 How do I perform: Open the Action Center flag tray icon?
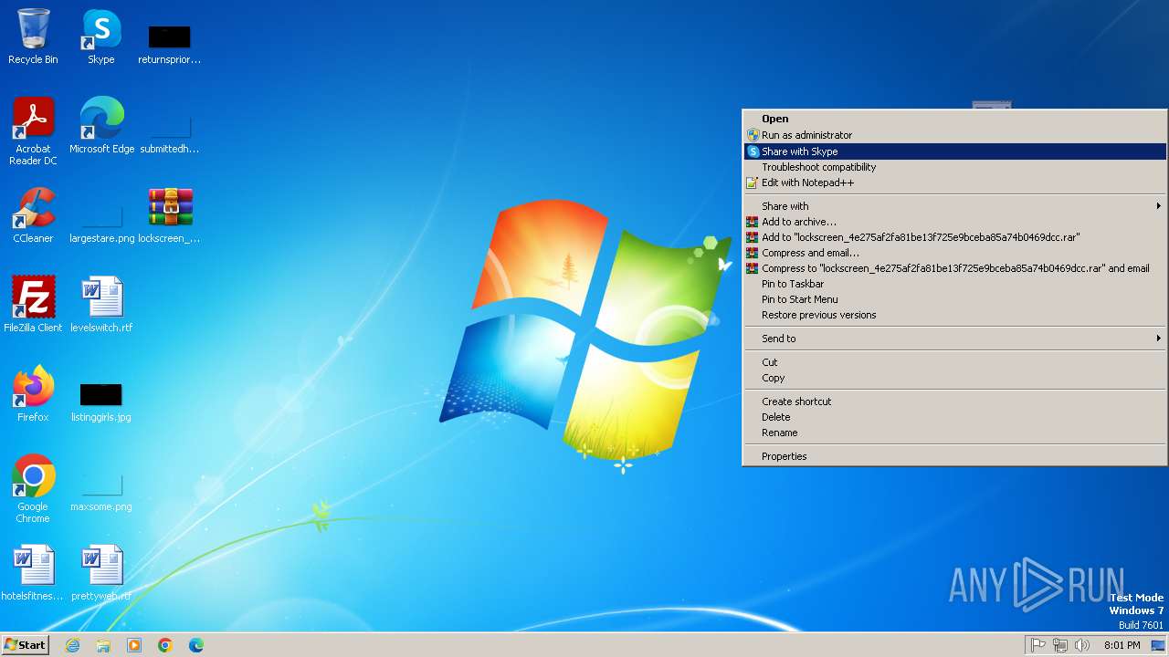1038,645
